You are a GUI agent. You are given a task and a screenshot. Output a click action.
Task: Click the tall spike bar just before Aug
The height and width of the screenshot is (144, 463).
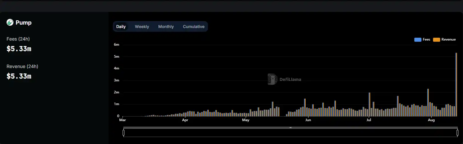click(428, 103)
